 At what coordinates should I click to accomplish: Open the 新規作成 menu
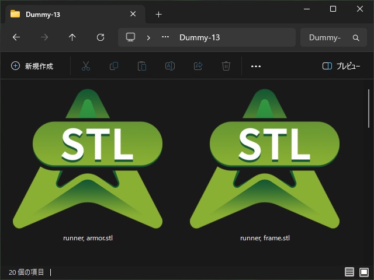[x=32, y=66]
